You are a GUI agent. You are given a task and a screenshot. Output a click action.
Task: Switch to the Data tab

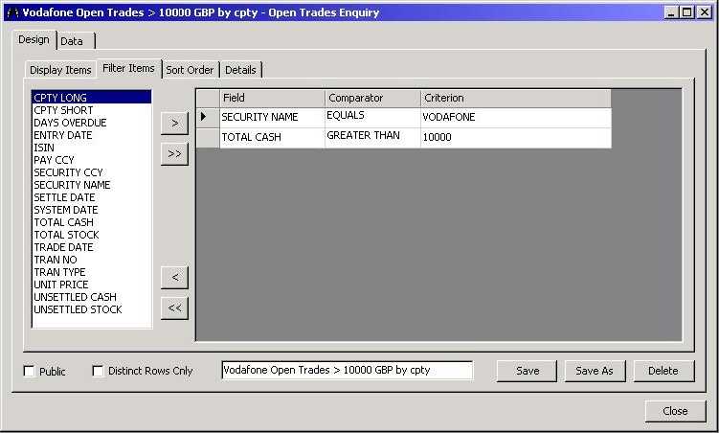click(x=72, y=41)
